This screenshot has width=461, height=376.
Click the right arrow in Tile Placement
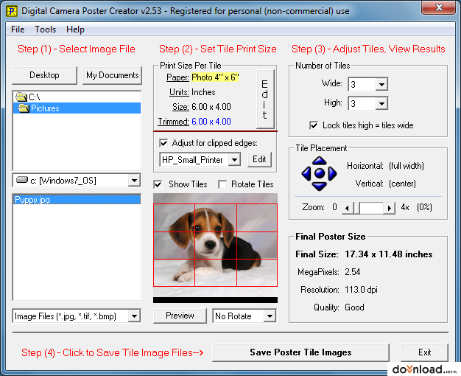(x=333, y=173)
